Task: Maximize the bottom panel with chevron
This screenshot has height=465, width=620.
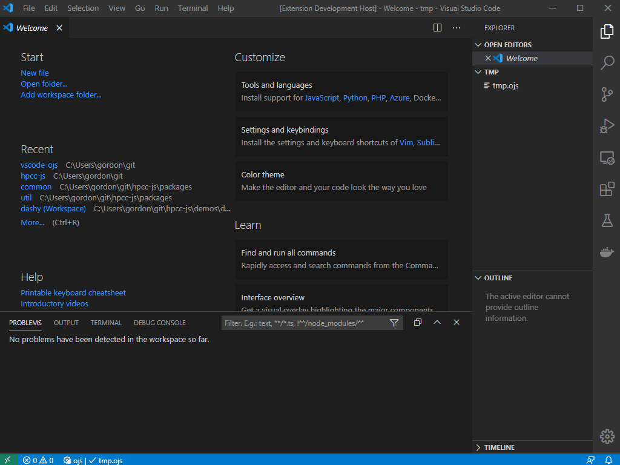Action: pos(437,322)
